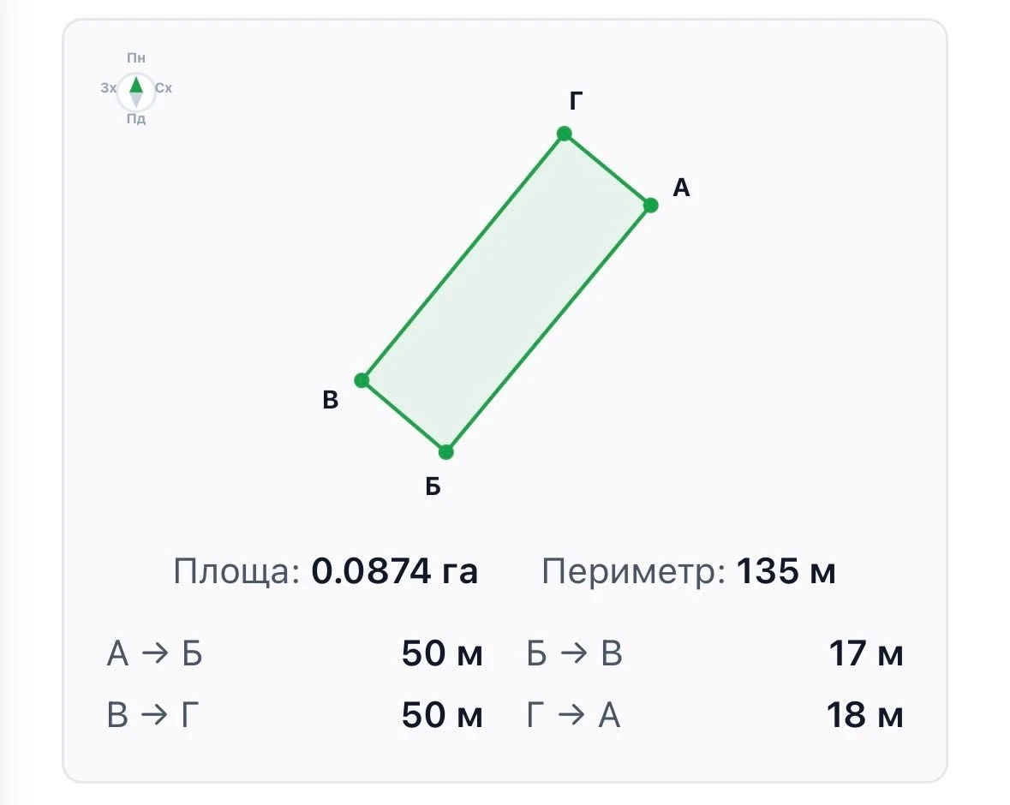Select the Б → В 17 м row
This screenshot has height=805, width=1010.
715,653
